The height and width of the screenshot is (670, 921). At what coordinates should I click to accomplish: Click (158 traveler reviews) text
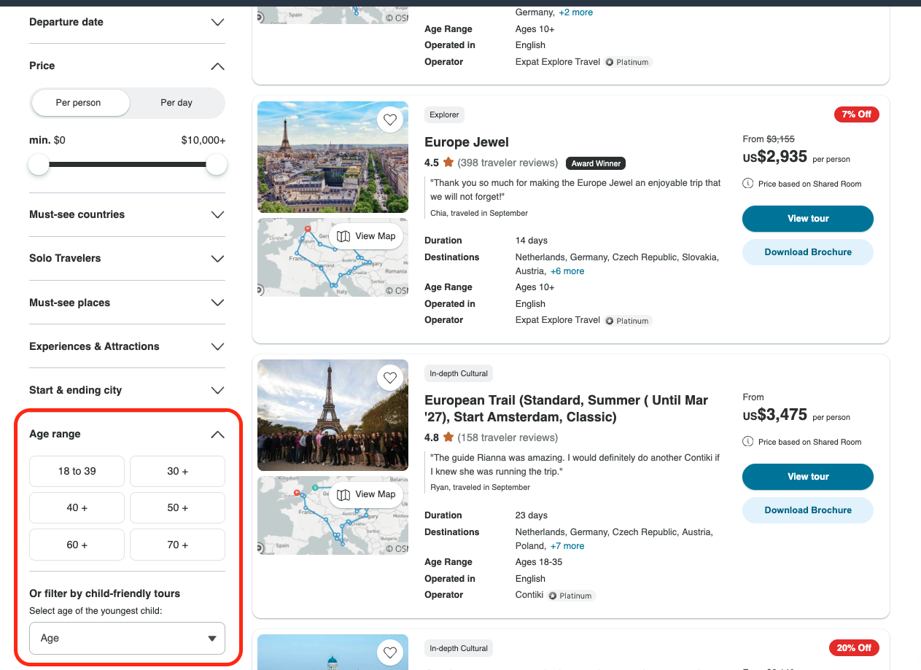tap(508, 437)
